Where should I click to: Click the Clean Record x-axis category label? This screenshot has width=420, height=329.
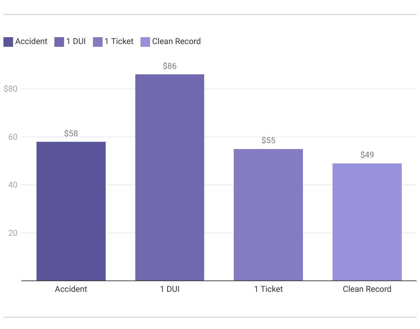[x=367, y=289]
